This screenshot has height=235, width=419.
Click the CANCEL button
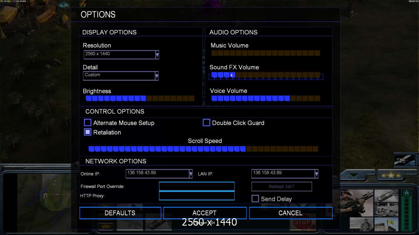pos(291,213)
